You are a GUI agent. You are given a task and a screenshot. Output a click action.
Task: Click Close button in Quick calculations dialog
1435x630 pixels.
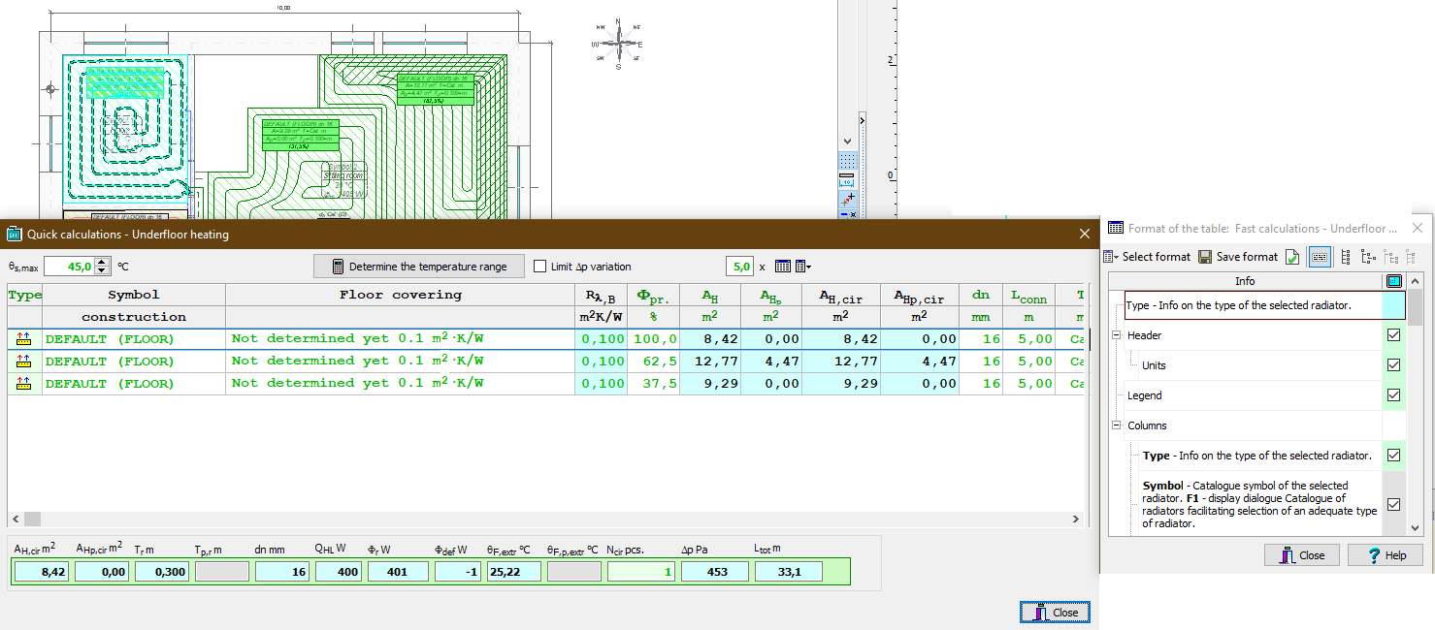point(1056,613)
